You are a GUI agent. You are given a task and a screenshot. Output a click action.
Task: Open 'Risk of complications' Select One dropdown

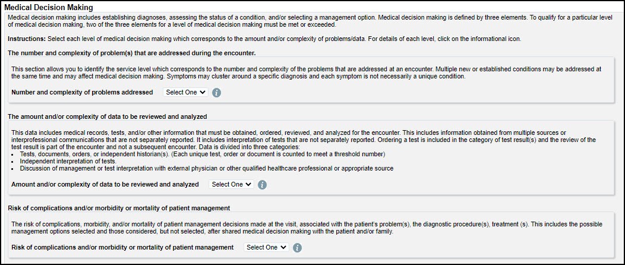[266, 247]
